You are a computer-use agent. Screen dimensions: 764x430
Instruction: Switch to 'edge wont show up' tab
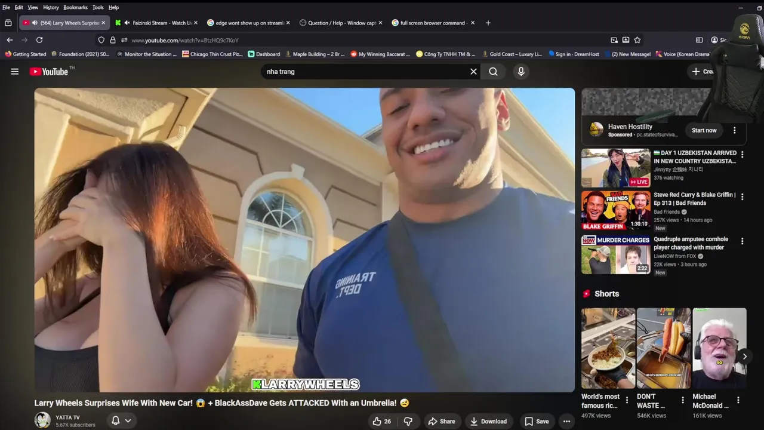pos(248,23)
